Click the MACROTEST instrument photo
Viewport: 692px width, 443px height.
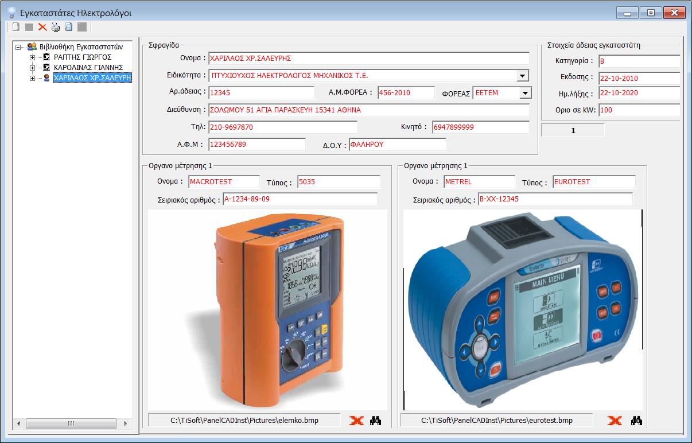click(x=267, y=310)
